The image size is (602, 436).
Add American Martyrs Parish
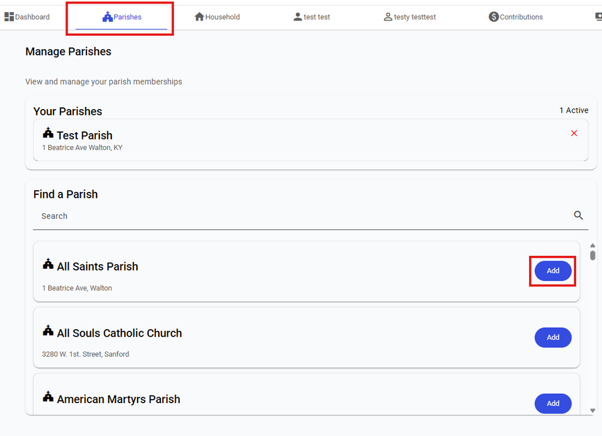[x=553, y=404]
